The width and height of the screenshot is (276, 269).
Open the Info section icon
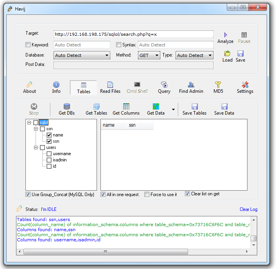[56, 85]
